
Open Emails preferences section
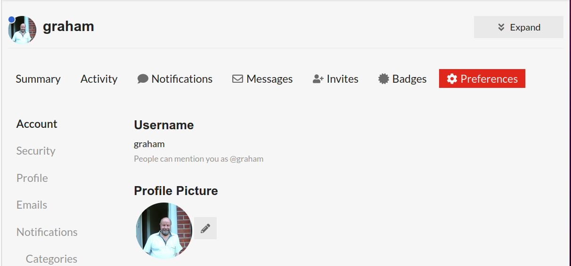(32, 205)
